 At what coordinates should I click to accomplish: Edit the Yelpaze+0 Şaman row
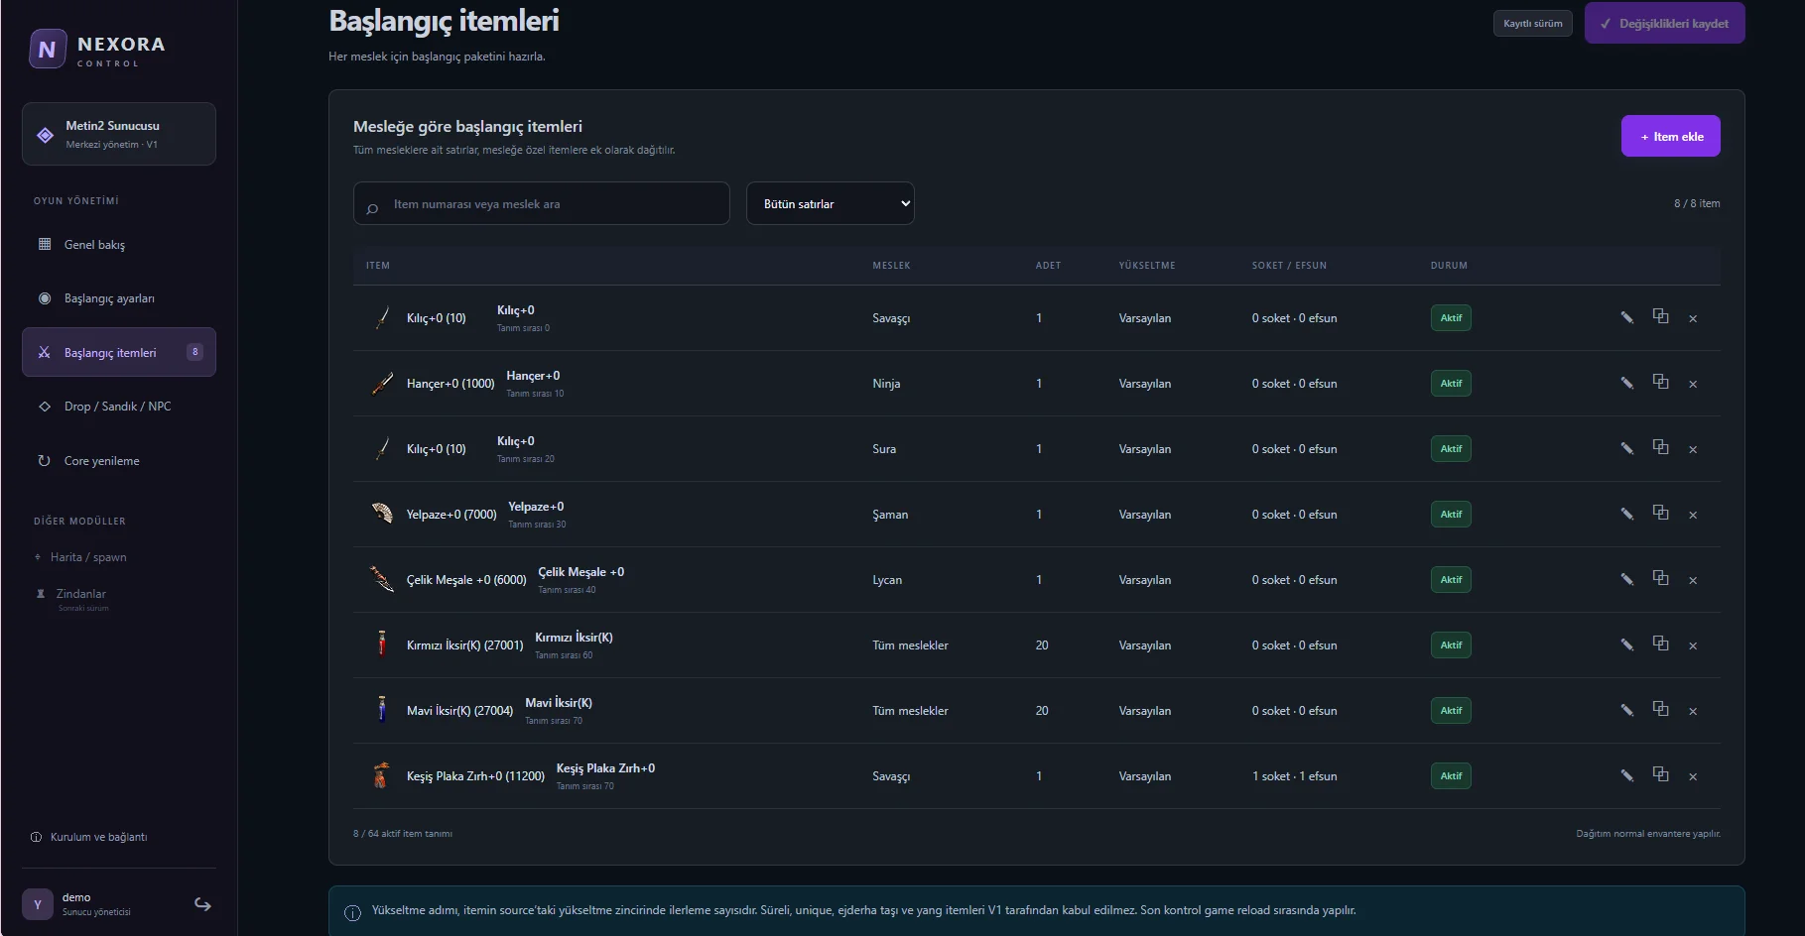(x=1627, y=515)
